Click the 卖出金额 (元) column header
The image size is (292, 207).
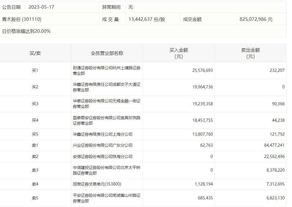[250, 53]
